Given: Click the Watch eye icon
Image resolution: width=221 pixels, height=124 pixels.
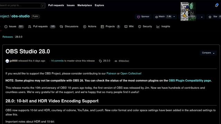Looking at the screenshot, I should [x=156, y=17].
